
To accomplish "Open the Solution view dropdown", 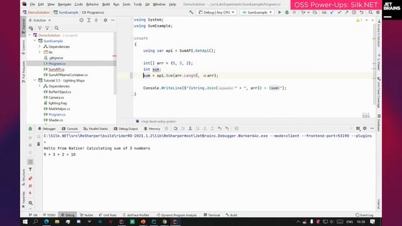I will coord(40,20).
